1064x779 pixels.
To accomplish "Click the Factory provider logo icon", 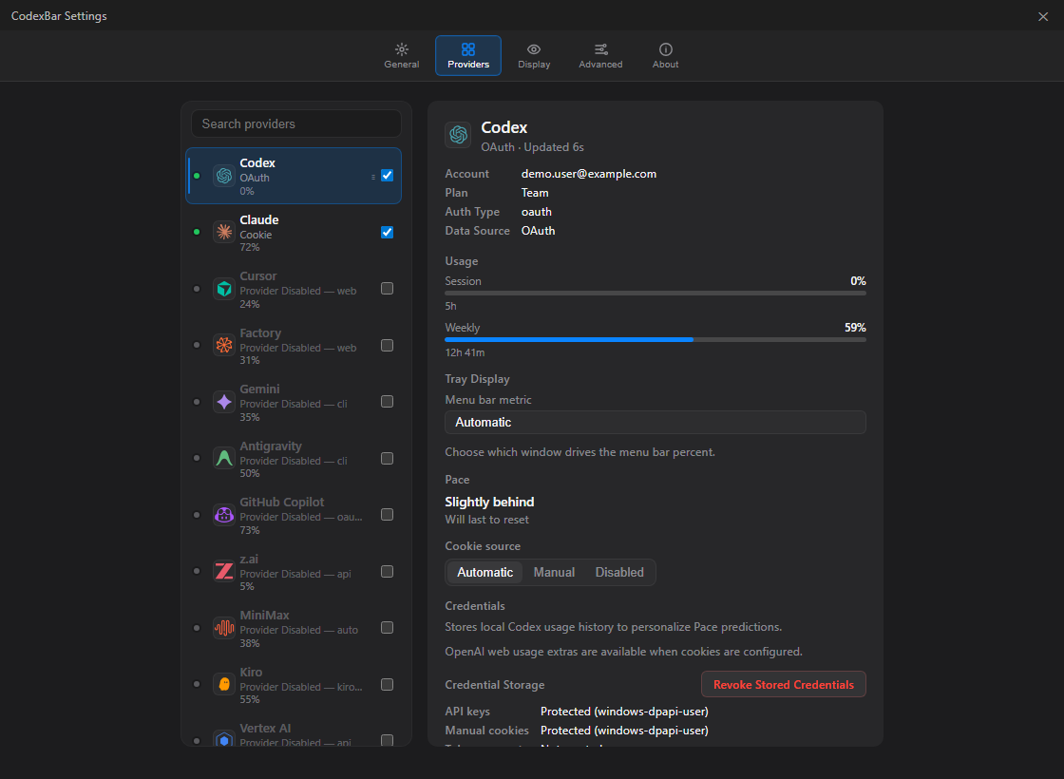I will pyautogui.click(x=224, y=346).
